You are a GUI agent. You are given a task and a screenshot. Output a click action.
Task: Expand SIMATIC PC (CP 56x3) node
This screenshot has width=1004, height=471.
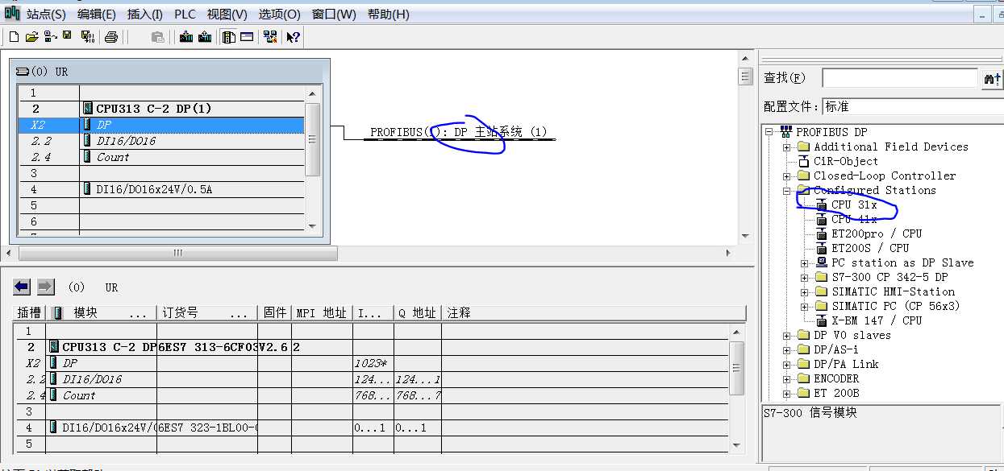tap(805, 306)
